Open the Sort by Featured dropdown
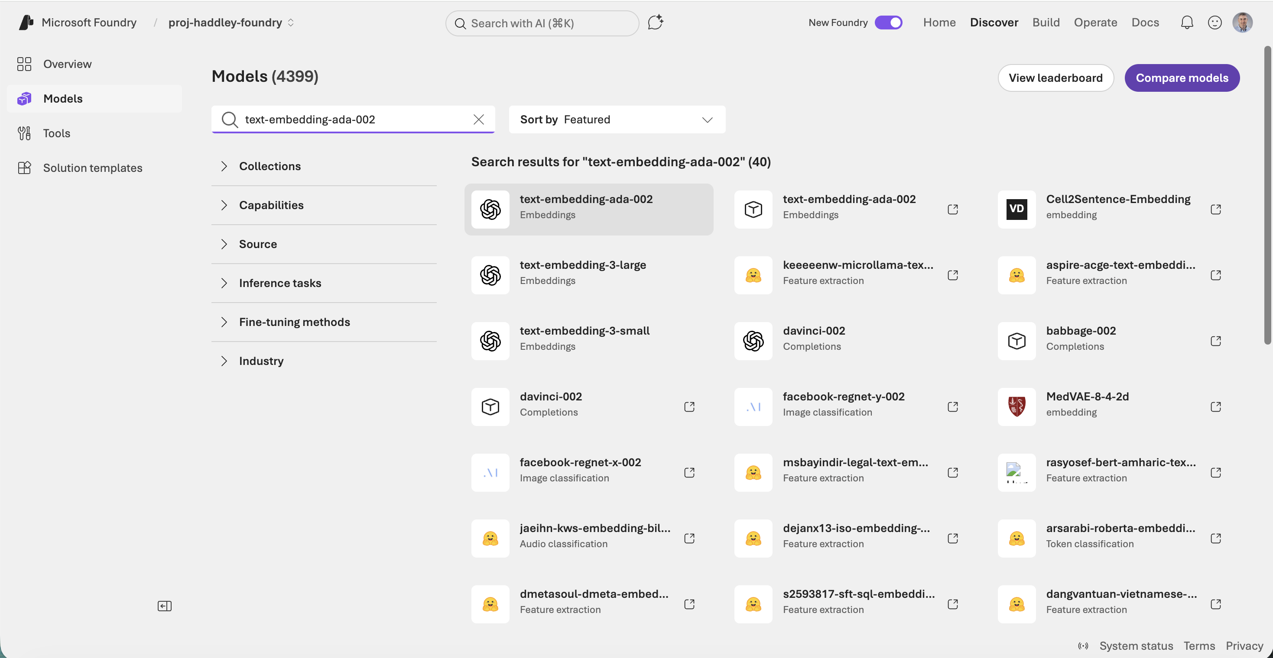This screenshot has width=1273, height=658. pos(617,119)
